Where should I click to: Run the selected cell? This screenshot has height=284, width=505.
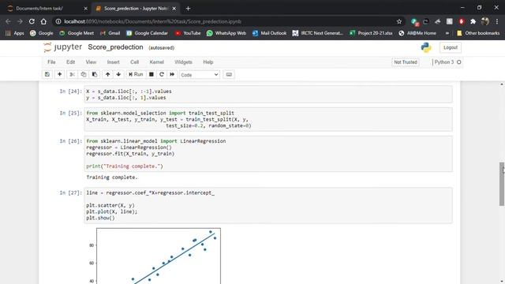pyautogui.click(x=136, y=74)
